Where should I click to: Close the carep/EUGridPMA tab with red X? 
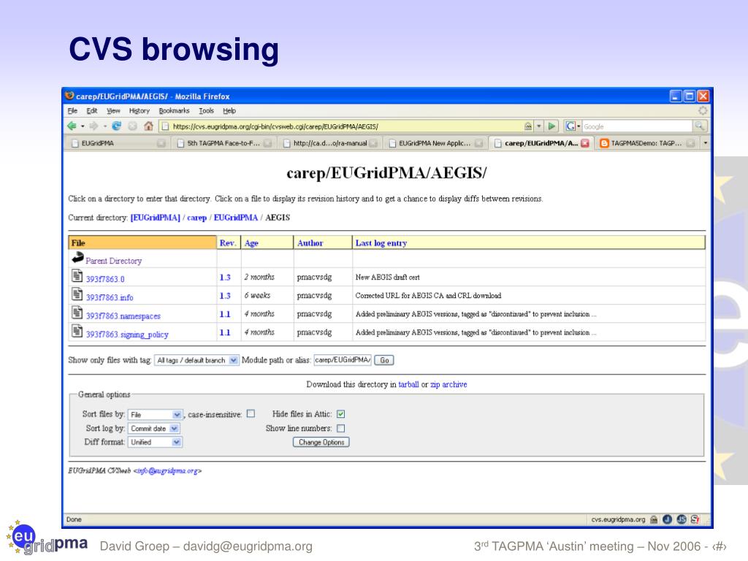tap(585, 143)
